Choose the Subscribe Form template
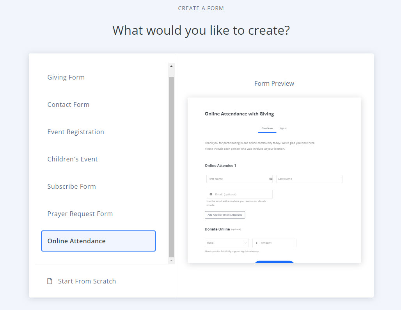Screen dimensions: 401x310 [x=71, y=186]
